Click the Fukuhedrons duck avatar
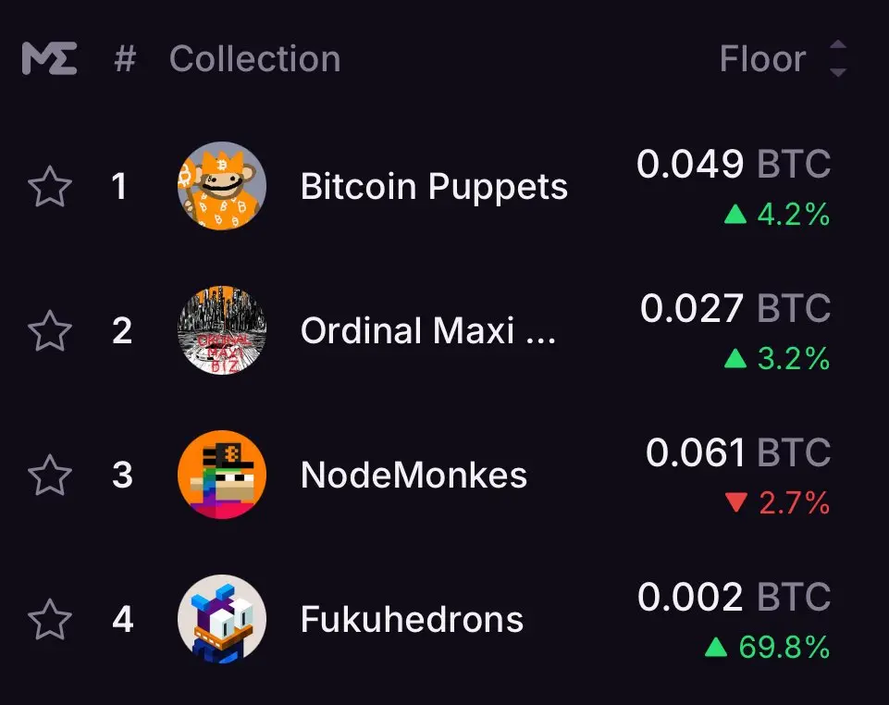 tap(222, 619)
